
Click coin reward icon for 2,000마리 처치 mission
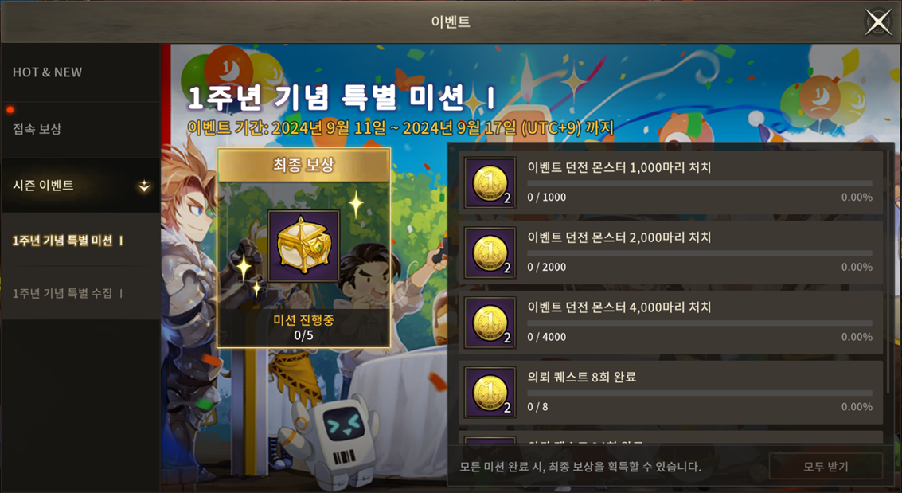pos(490,252)
